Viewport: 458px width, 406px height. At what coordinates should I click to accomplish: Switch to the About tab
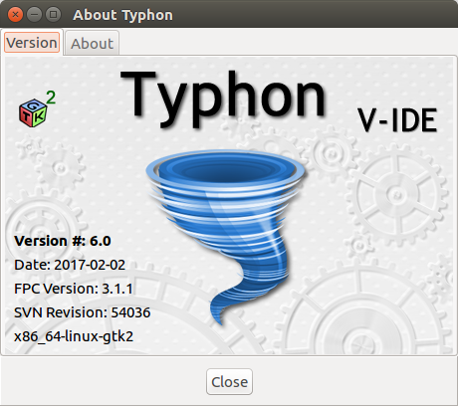point(92,44)
